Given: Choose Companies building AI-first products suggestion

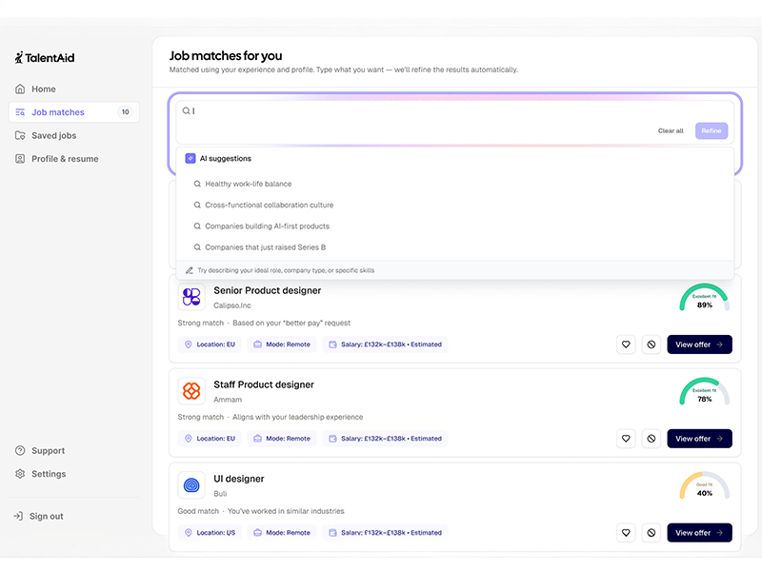Looking at the screenshot, I should pos(267,226).
